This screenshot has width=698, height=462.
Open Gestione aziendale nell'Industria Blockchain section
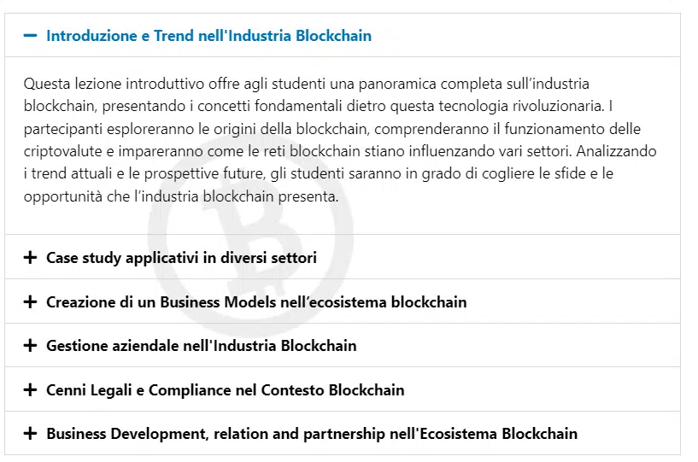pos(202,346)
